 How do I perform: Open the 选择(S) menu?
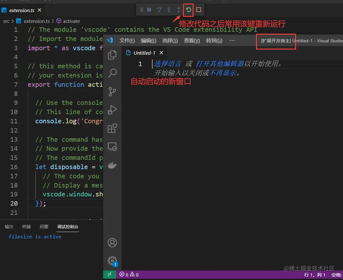tap(170, 41)
